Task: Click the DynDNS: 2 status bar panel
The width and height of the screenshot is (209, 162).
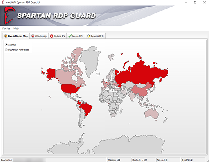Action: pos(193,160)
